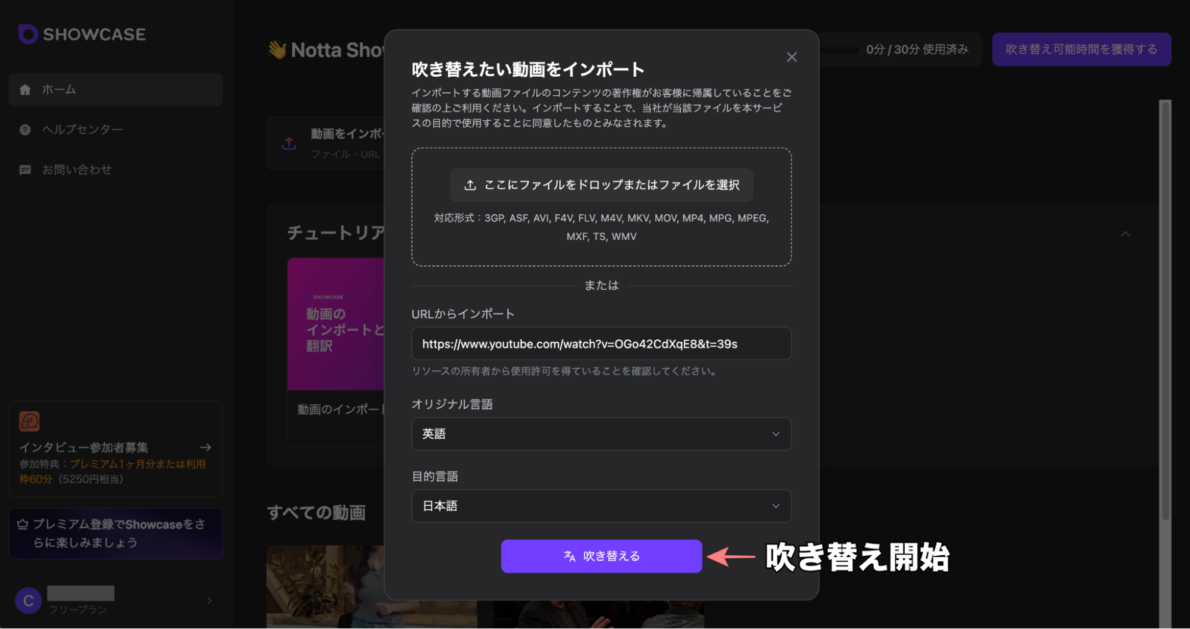Screen dimensions: 1190x629
Task: Click プレミアム登録でShowcaseをさらに楽しみましょう banner
Action: pos(115,534)
